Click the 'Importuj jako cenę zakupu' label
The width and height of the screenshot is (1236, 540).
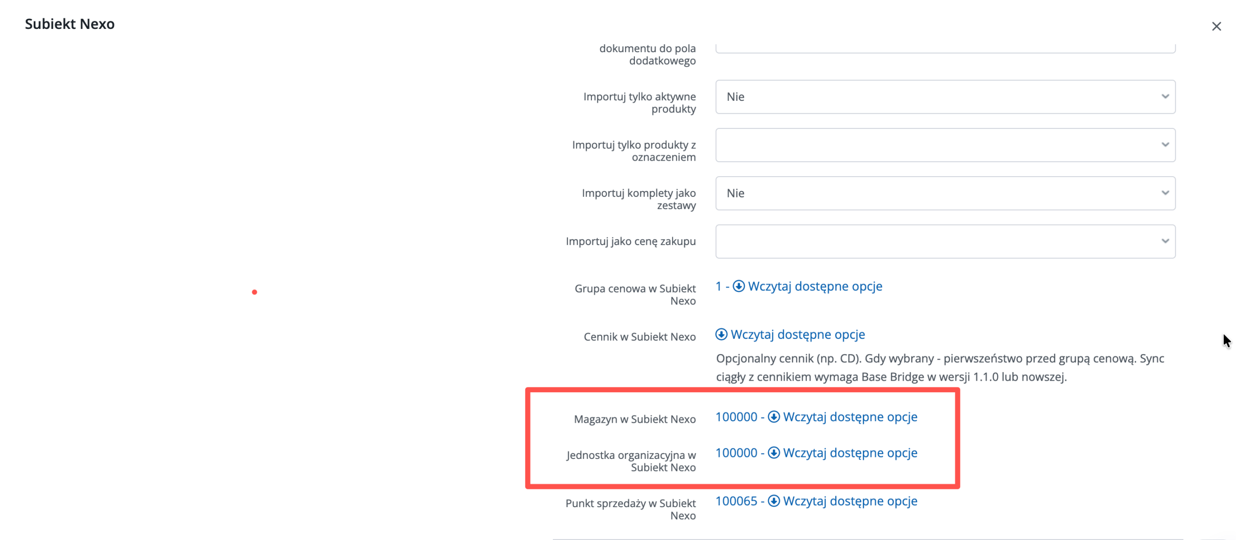[631, 241]
